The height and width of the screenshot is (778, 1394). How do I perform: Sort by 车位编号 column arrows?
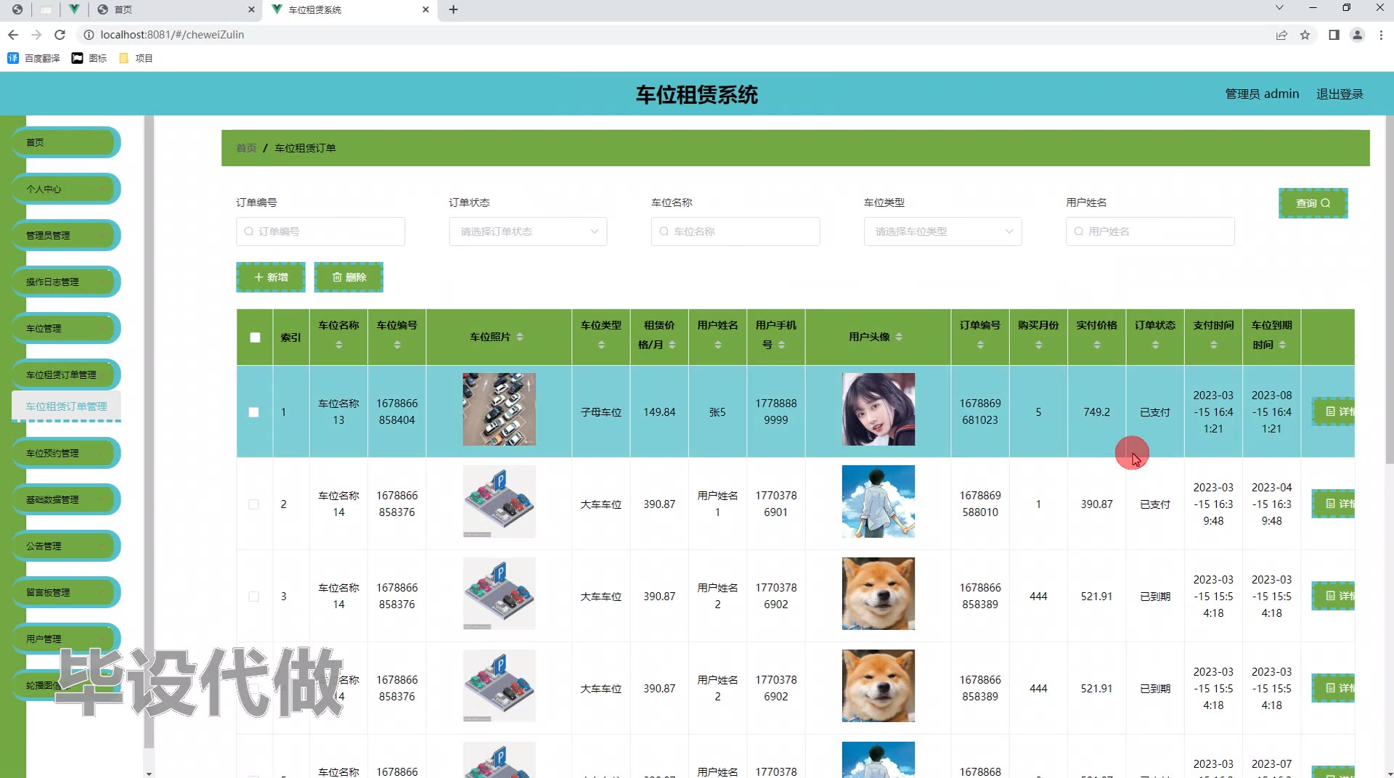point(397,345)
